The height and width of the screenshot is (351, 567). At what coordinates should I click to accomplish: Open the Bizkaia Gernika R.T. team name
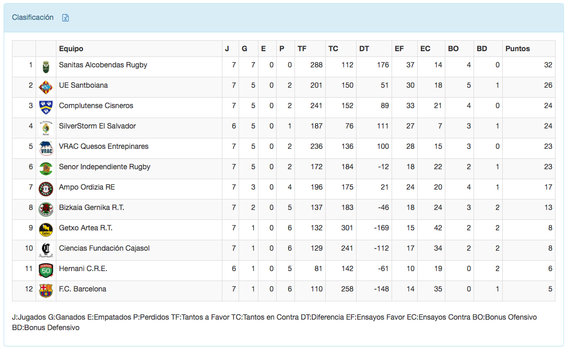click(x=91, y=207)
